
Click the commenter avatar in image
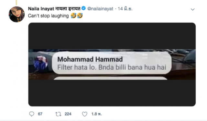pyautogui.click(x=40, y=63)
